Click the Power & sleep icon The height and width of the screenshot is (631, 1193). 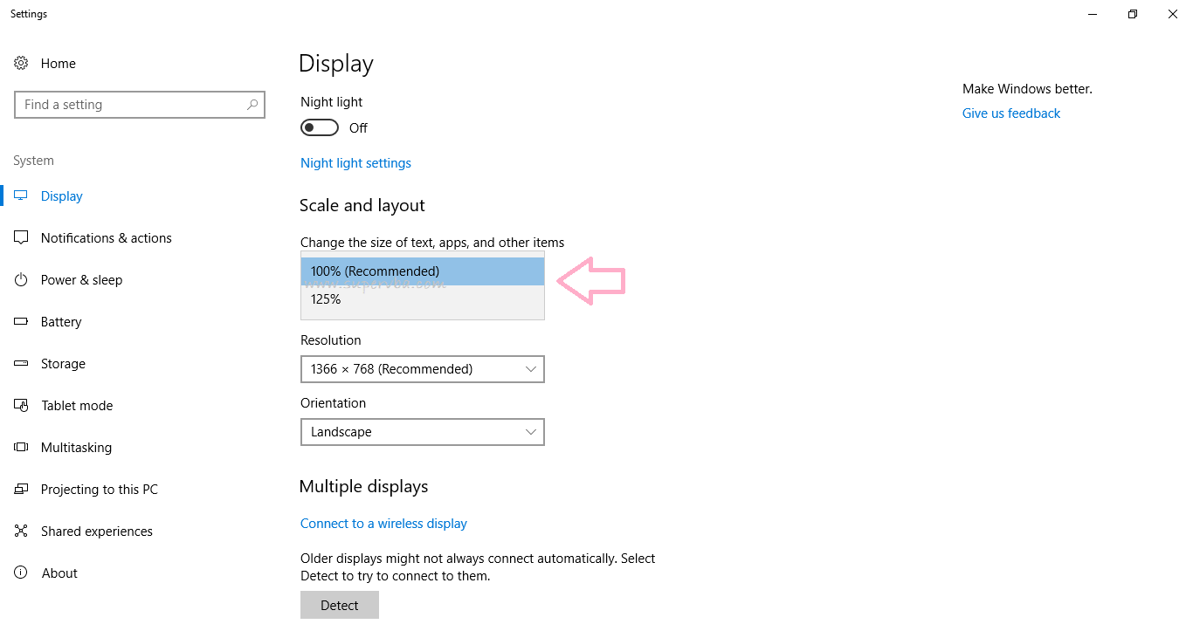point(21,280)
